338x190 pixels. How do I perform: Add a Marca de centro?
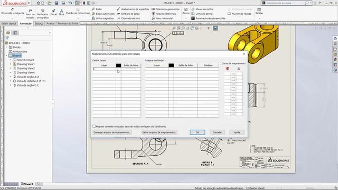coord(202,9)
